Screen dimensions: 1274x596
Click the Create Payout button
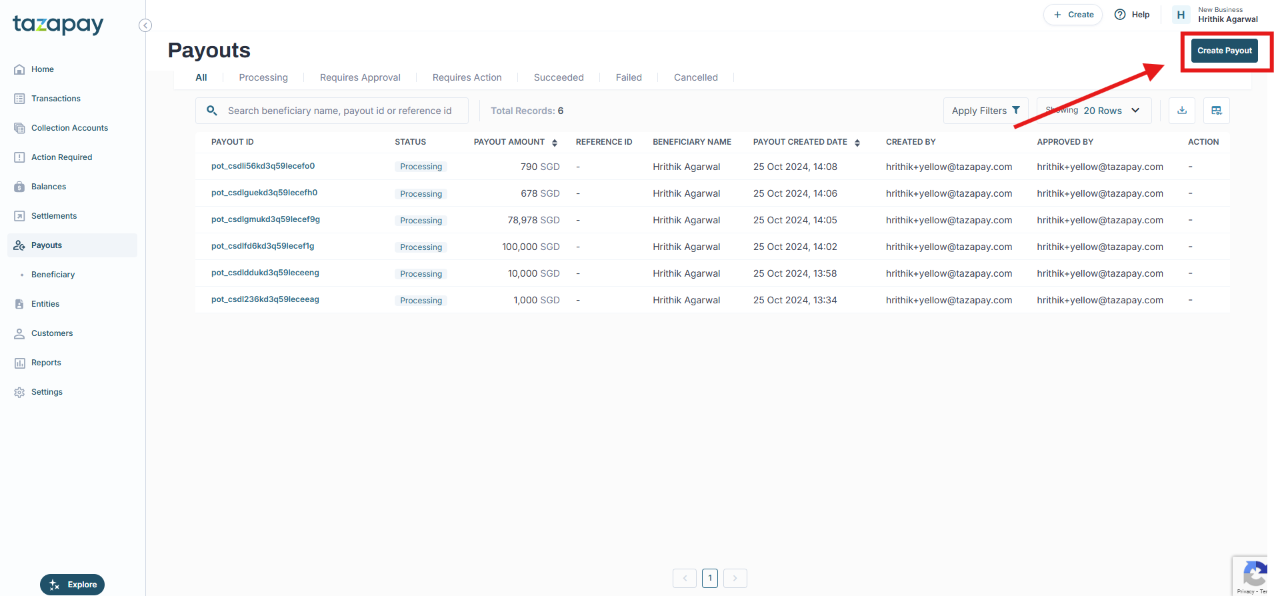1224,51
